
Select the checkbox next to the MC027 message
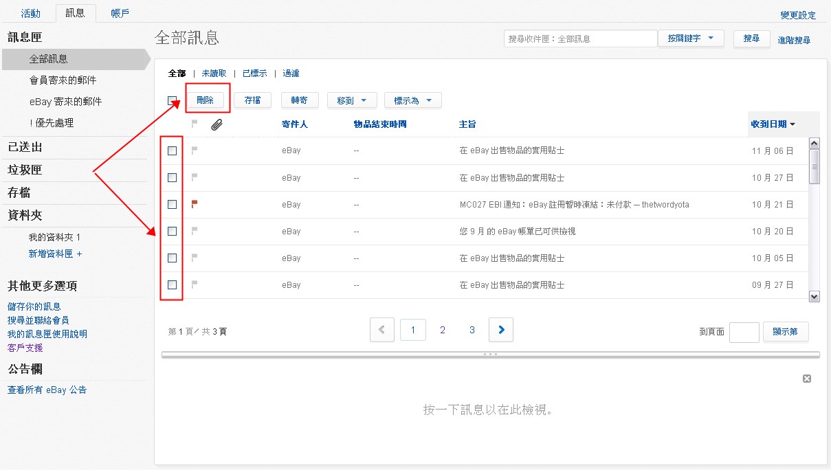172,204
